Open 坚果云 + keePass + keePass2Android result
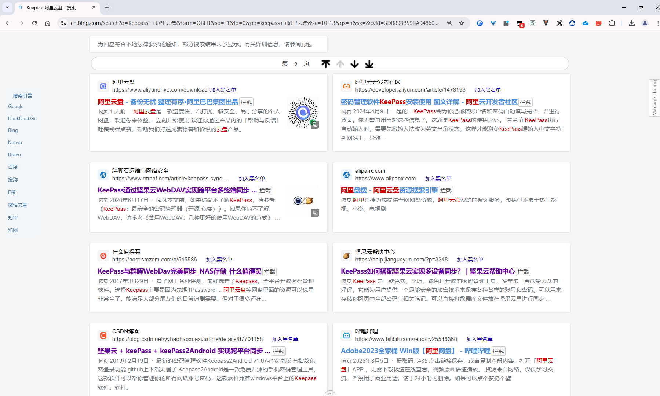 pos(184,351)
